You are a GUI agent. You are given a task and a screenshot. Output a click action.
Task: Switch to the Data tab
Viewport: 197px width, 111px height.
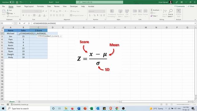[x=49, y=6]
